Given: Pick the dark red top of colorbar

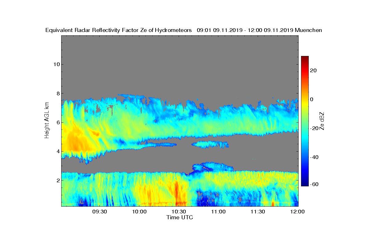Looking at the screenshot, I should point(305,58).
